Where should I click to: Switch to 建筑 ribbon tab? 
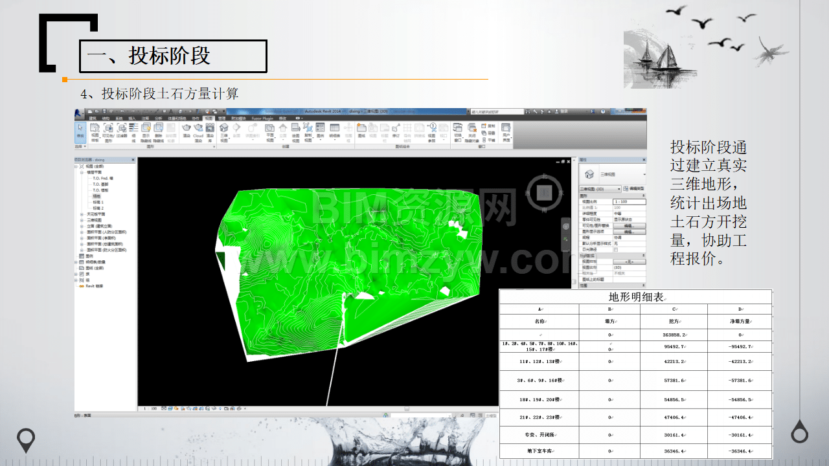tap(93, 118)
